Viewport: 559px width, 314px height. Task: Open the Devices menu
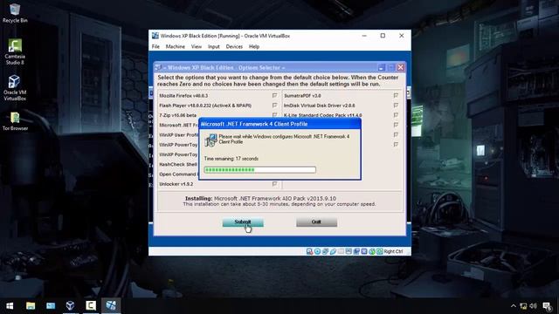[234, 46]
